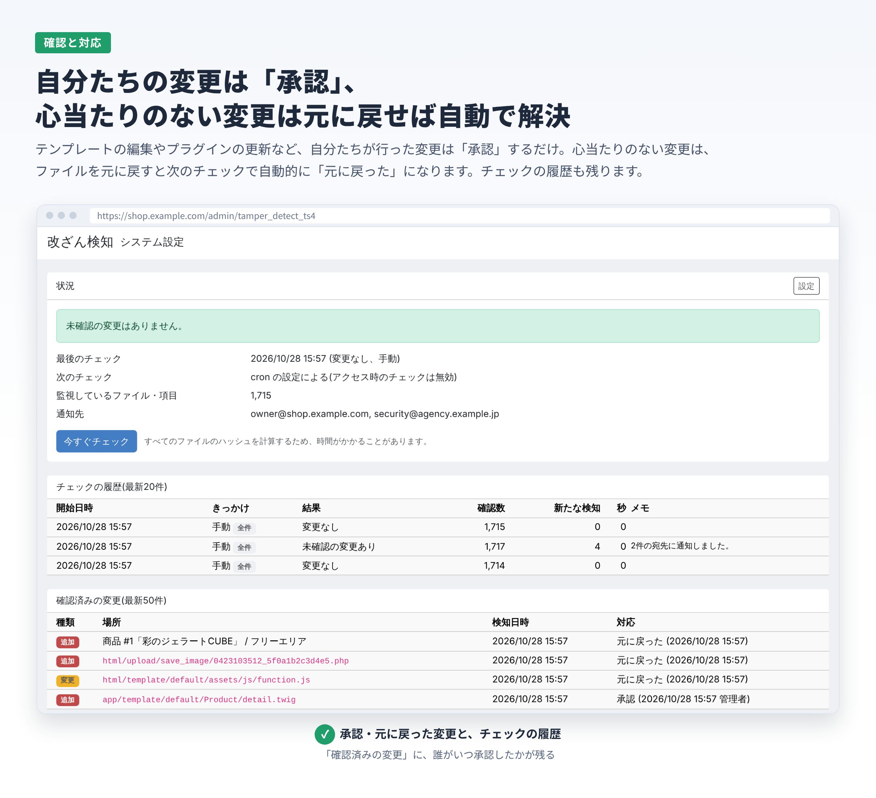Screen dimensions: 876x798
Task: Click the 開始日時 column header
Action: (x=75, y=508)
